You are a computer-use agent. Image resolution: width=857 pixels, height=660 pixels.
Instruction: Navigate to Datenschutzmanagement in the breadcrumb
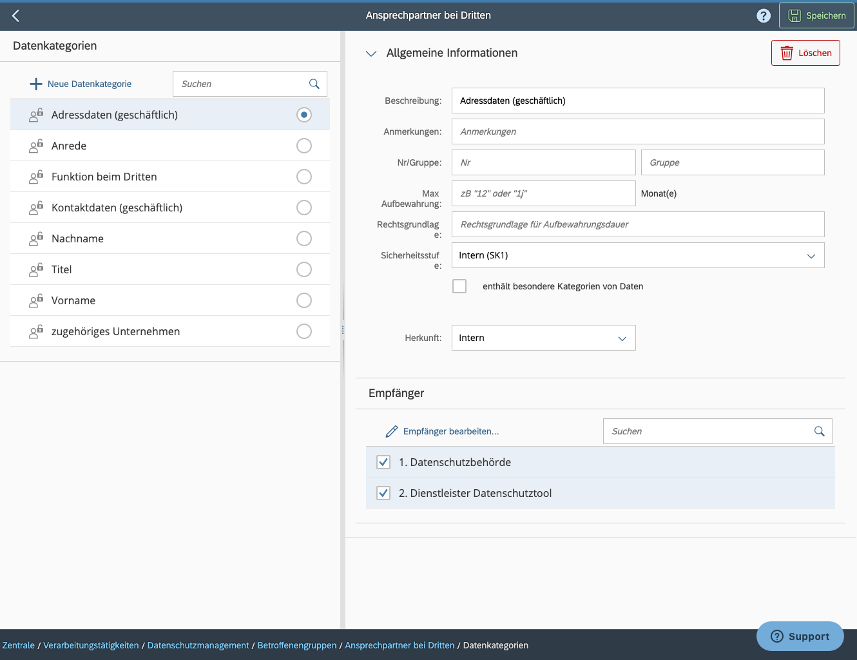198,645
